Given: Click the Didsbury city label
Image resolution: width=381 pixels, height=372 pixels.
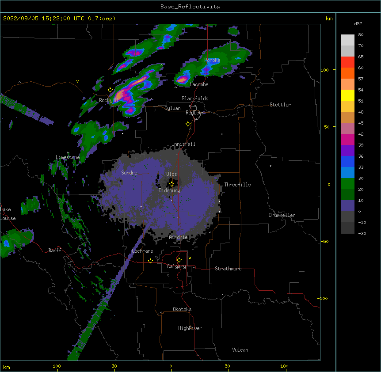Looking at the screenshot, I should pyautogui.click(x=169, y=190).
